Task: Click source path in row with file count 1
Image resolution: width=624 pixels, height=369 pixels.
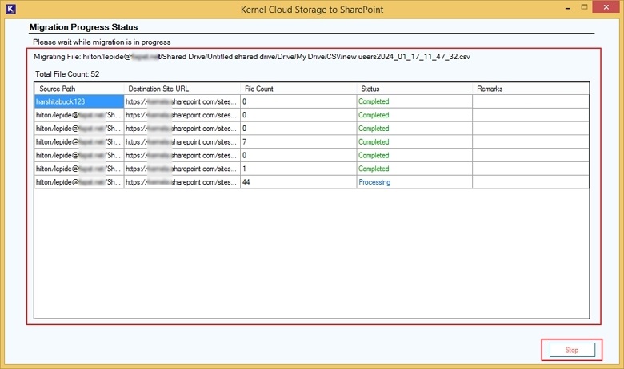Action: pyautogui.click(x=78, y=169)
